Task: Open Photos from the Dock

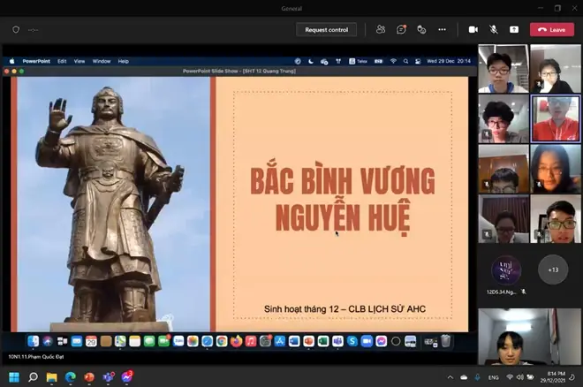Action: 193,341
